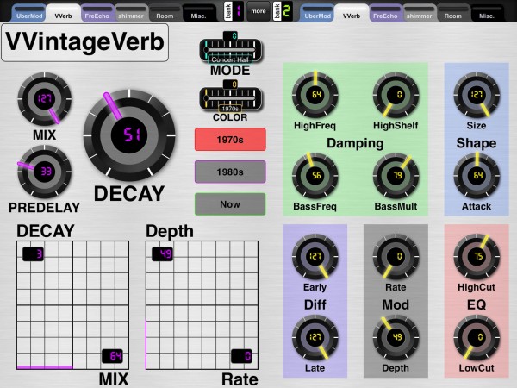Click the MODE slider

point(230,50)
